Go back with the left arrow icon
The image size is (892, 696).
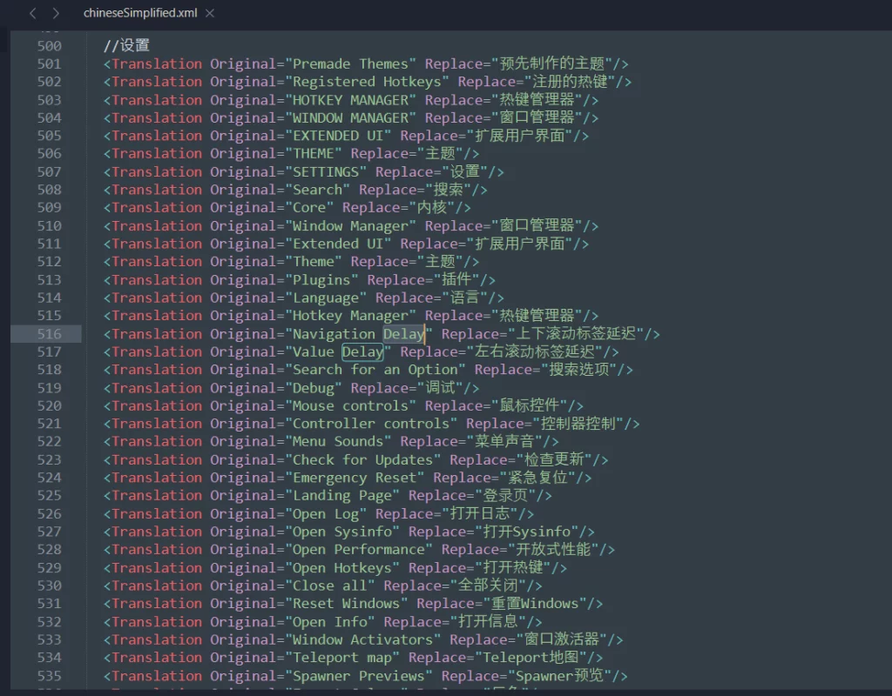pyautogui.click(x=32, y=13)
